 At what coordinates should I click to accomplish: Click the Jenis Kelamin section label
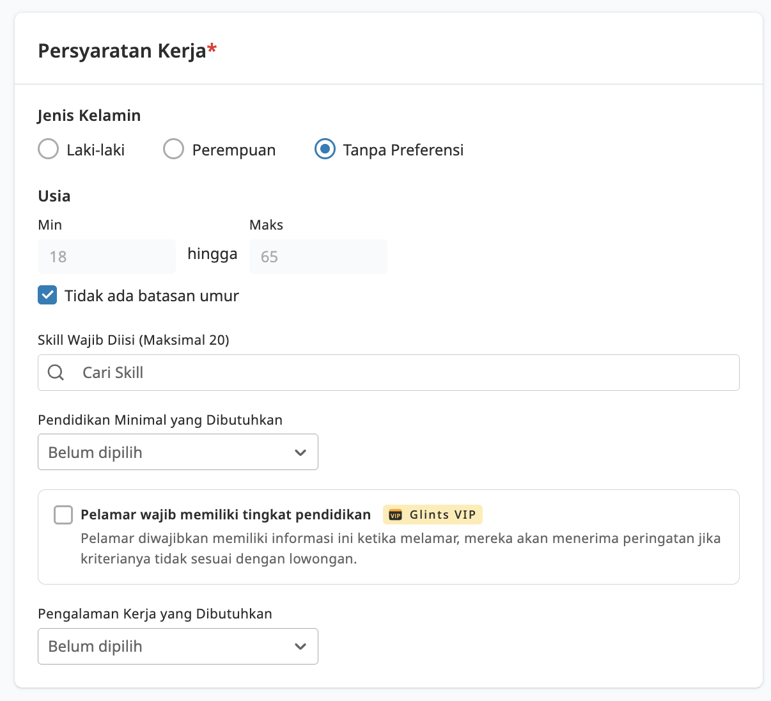click(89, 116)
